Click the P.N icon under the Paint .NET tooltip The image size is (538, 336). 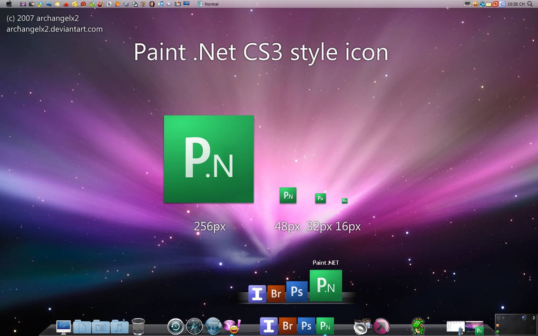325,285
